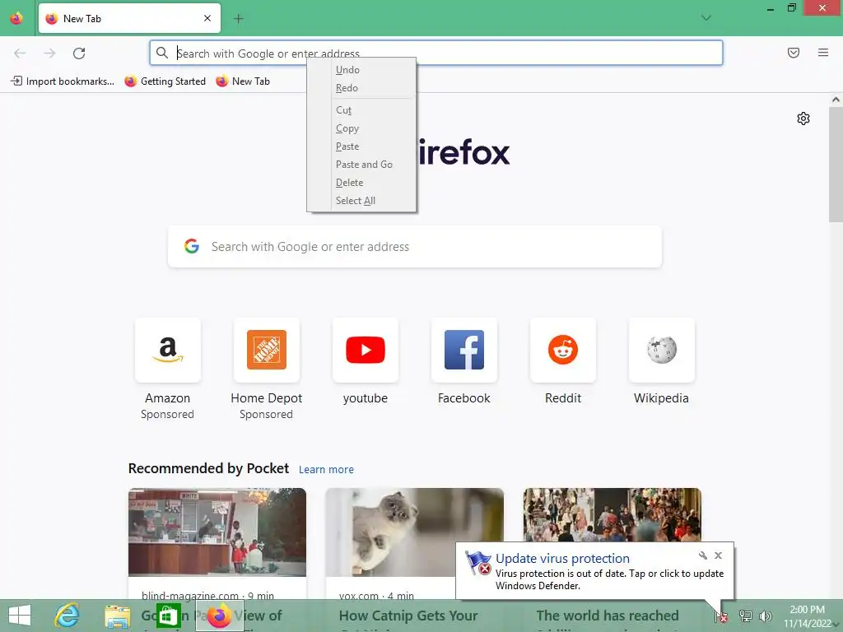Launch Internet Explorer from taskbar
Screen dimensions: 843x632
click(68, 616)
